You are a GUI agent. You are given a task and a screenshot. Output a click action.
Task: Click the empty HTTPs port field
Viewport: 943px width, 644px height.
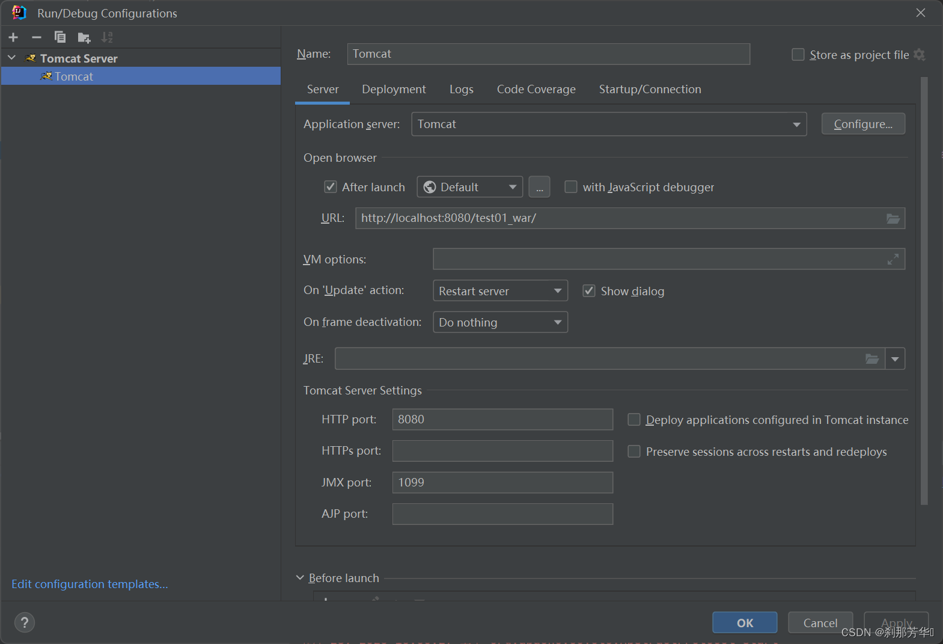502,451
